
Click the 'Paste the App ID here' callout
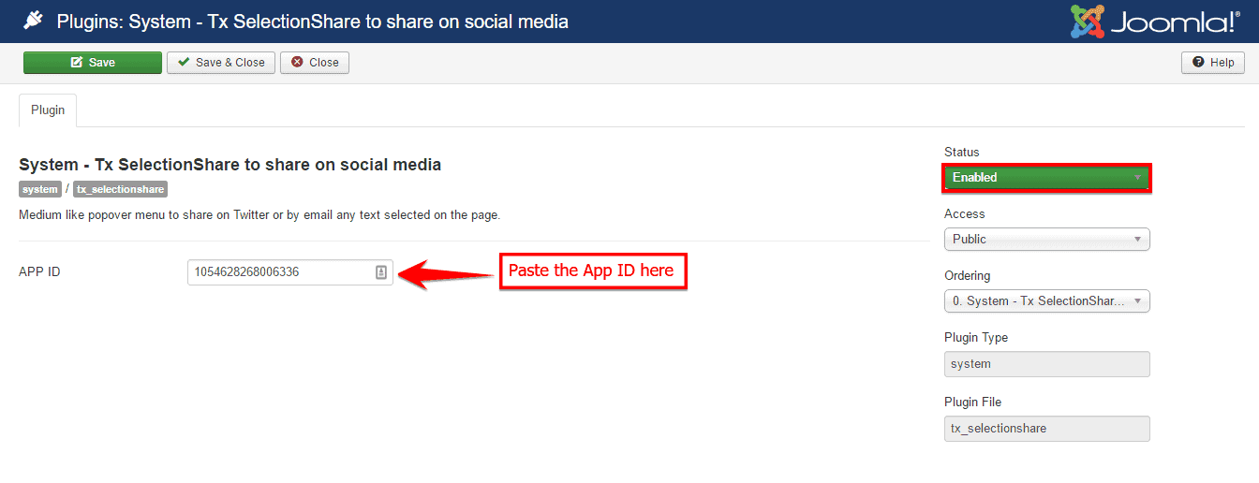(592, 271)
